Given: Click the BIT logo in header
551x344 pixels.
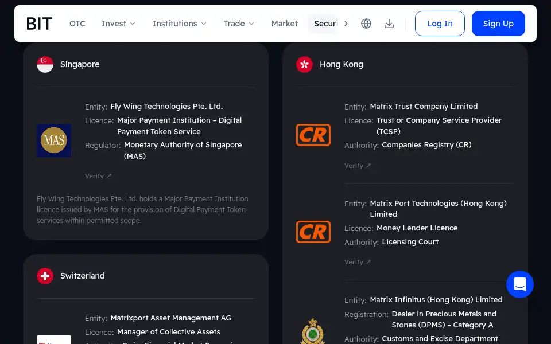Looking at the screenshot, I should coord(39,24).
